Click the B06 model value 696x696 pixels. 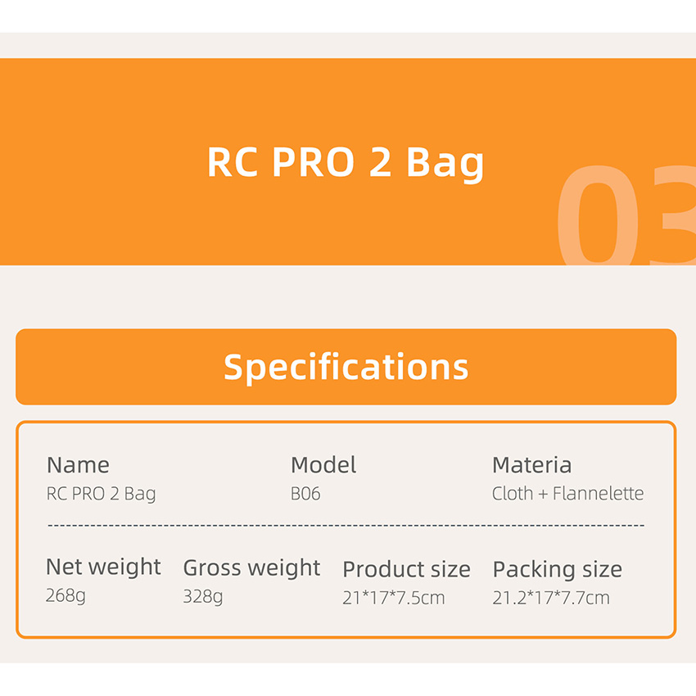(x=305, y=494)
